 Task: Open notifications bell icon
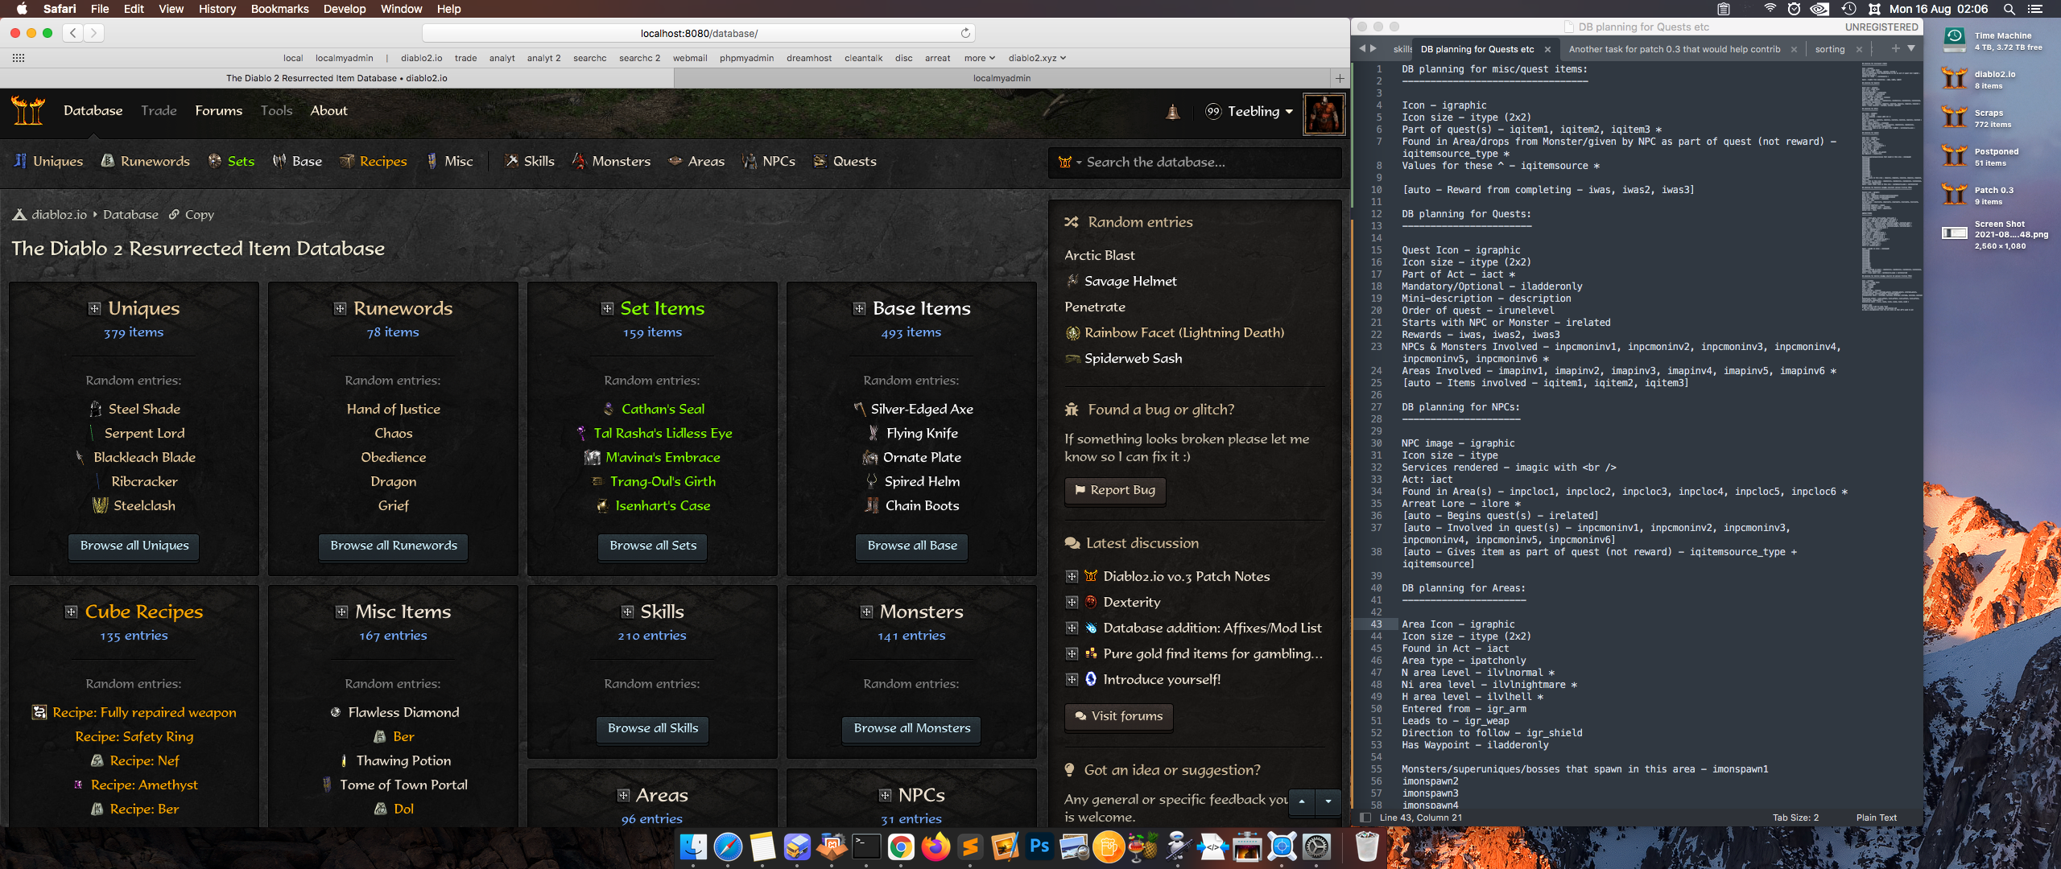[1173, 112]
